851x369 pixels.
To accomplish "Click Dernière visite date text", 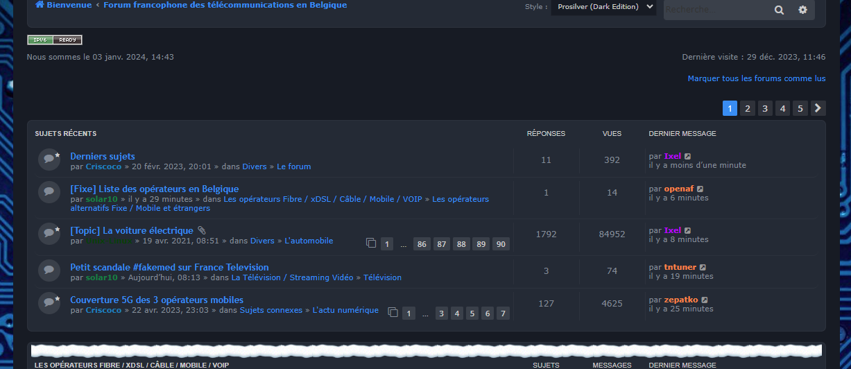I will tap(754, 57).
